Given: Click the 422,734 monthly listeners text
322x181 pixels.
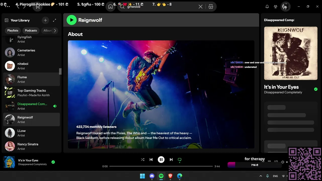Looking at the screenshot, I should (x=96, y=127).
